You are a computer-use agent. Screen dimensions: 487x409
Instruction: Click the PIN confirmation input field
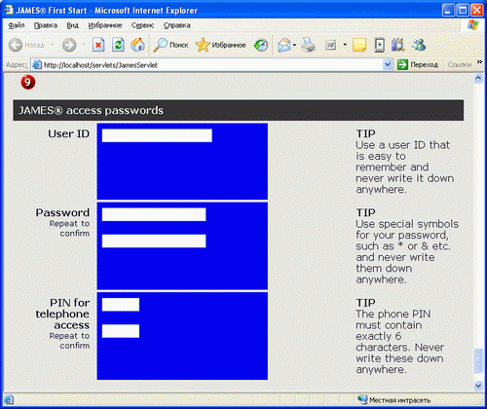[x=121, y=331]
